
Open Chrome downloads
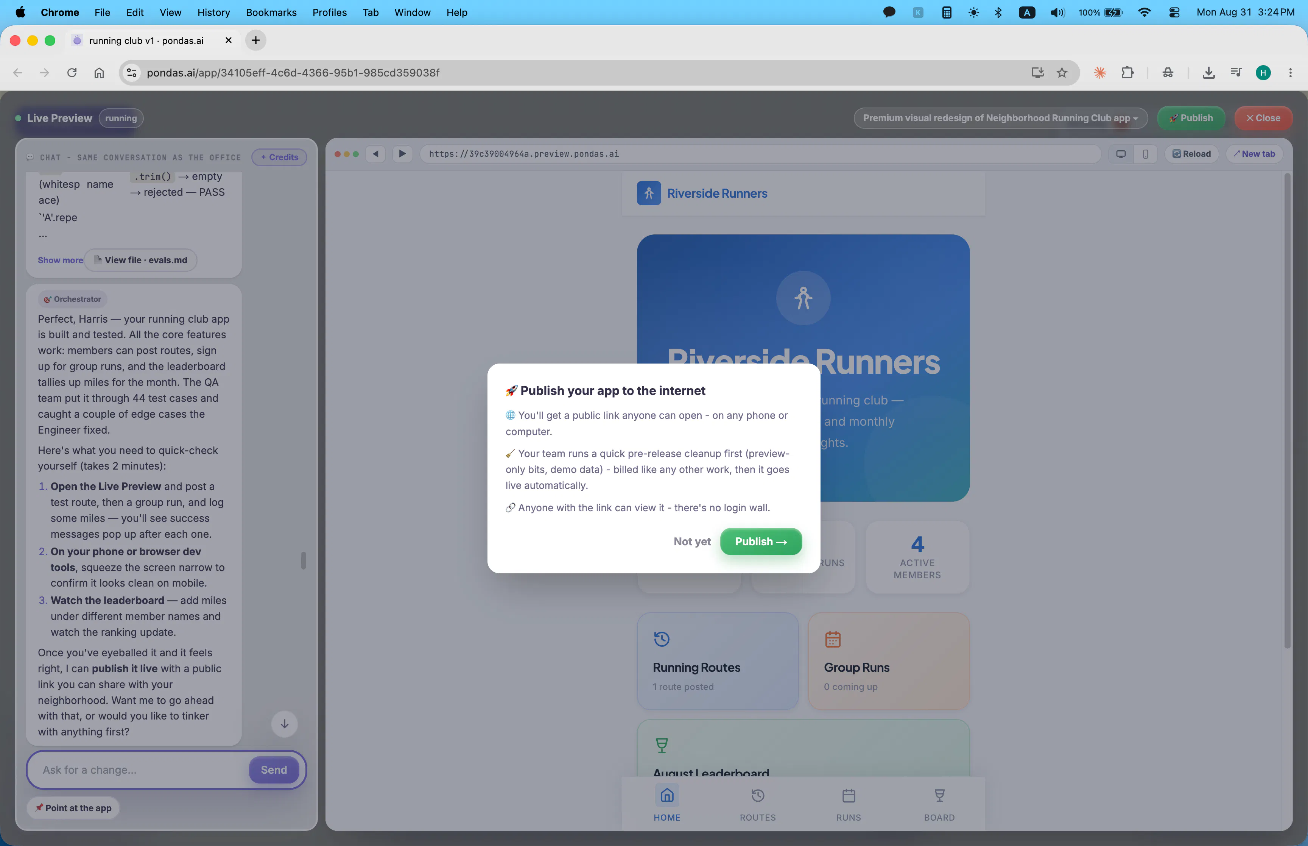point(1208,72)
